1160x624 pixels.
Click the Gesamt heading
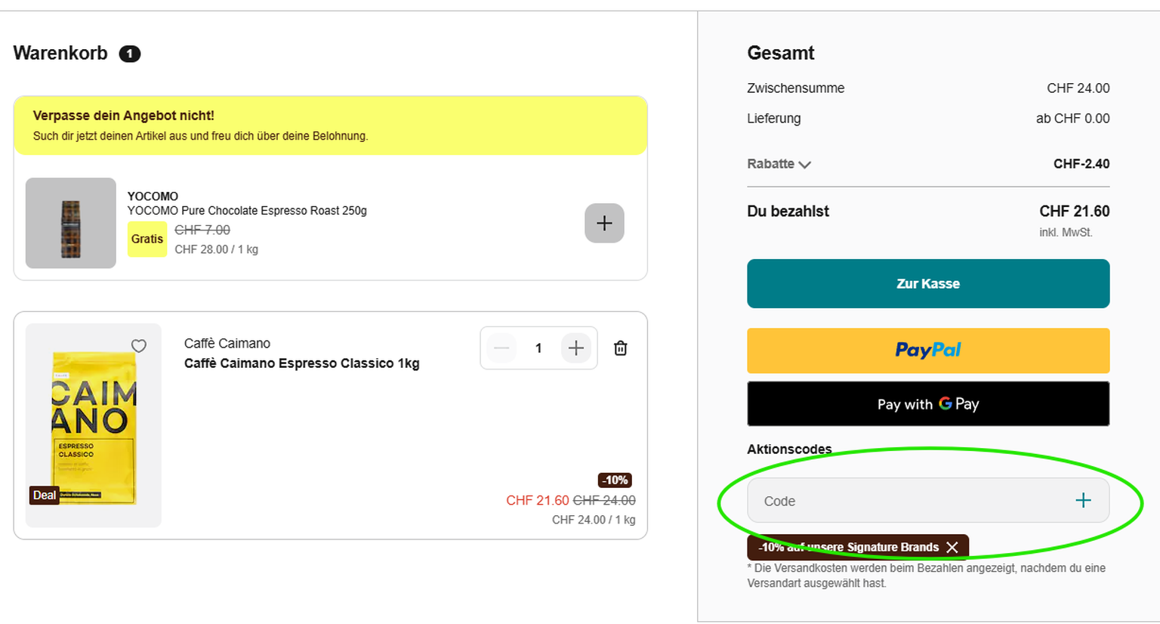pyautogui.click(x=781, y=53)
